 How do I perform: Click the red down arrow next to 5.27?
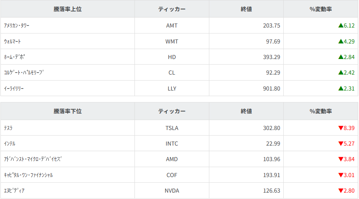tap(341, 144)
